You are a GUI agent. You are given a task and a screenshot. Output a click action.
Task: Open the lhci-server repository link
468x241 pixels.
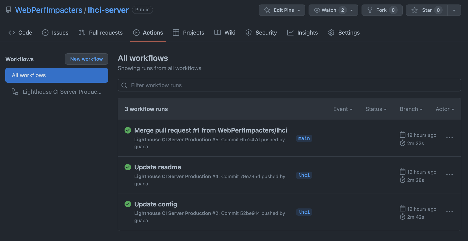[108, 10]
